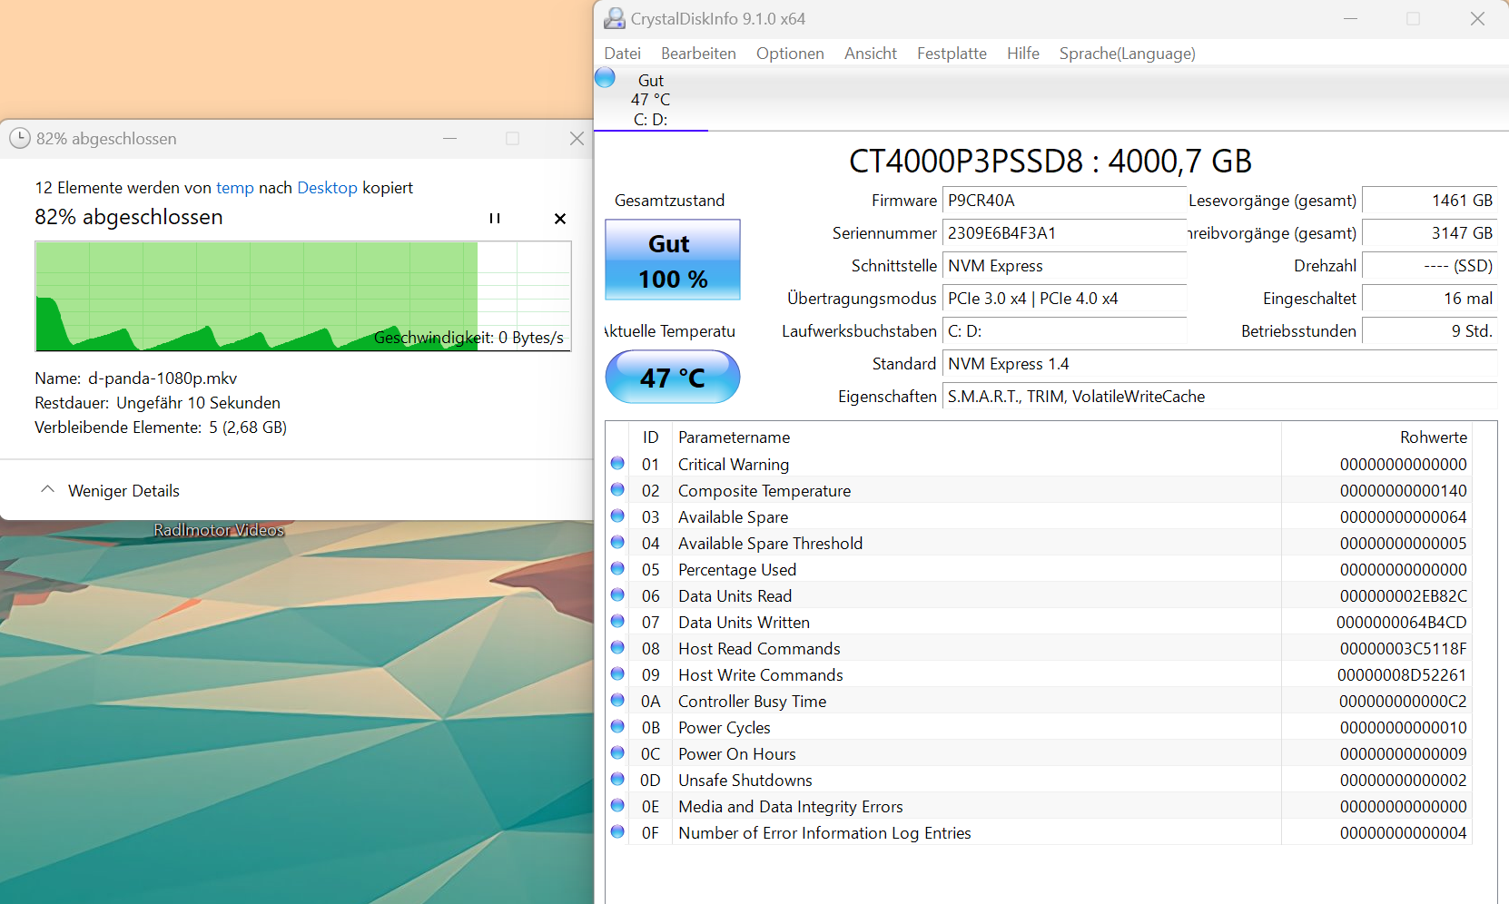Select the Data Units Read status icon
1509x904 pixels.
pyautogui.click(x=617, y=594)
